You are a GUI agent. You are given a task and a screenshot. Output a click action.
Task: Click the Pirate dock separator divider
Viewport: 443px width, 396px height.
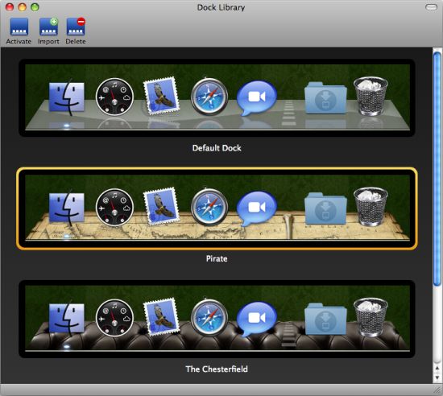pyautogui.click(x=288, y=226)
